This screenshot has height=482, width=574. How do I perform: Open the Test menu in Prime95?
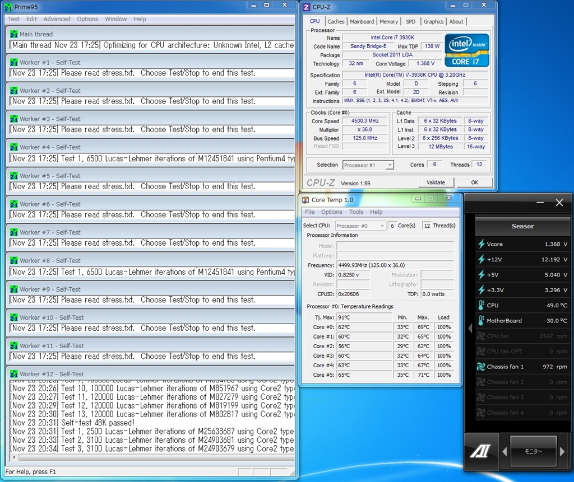pyautogui.click(x=13, y=19)
